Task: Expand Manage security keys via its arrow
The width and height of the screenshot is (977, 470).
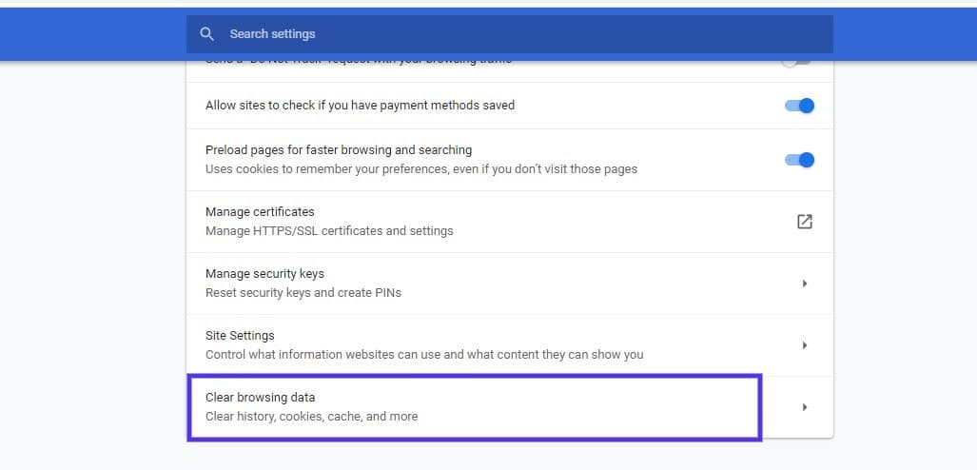Action: coord(804,284)
